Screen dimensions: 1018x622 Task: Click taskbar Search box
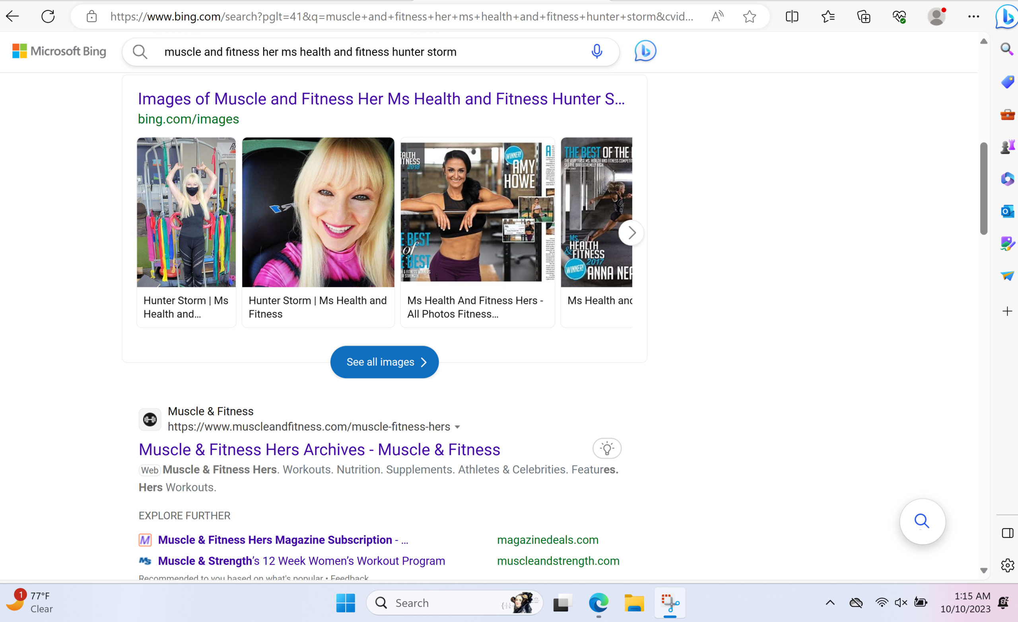click(x=455, y=603)
